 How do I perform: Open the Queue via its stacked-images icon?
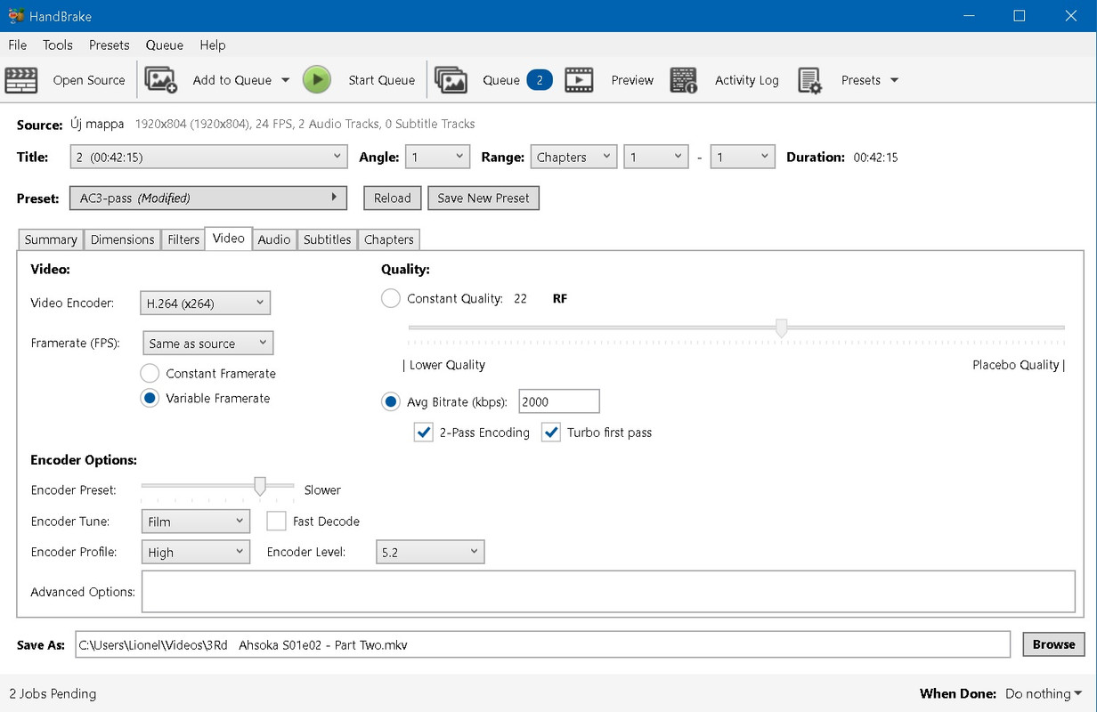(x=451, y=80)
